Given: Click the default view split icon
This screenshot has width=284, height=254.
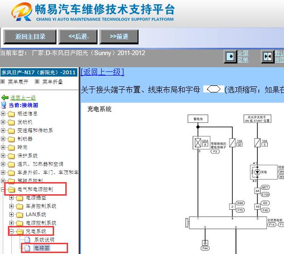Looking at the screenshot, I should (268, 56).
